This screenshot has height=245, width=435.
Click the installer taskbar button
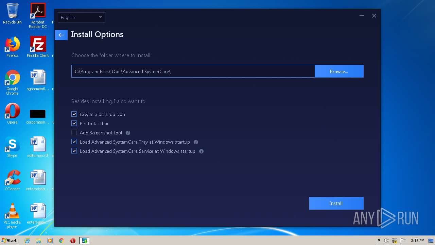[84, 241]
